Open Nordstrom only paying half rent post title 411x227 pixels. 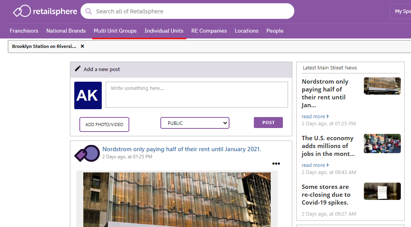tap(182, 149)
